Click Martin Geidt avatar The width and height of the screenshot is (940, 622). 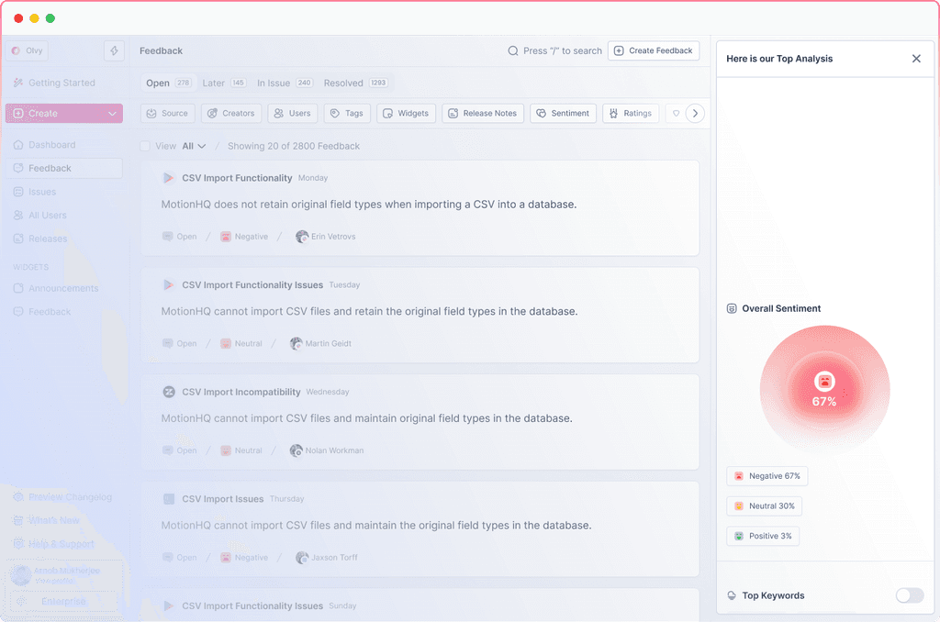[x=297, y=343]
